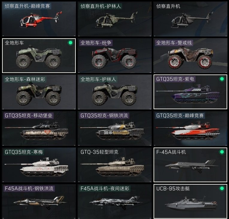The width and height of the screenshot is (229, 219).
Task: Click the purple tank image in 紫电 card
Action: pyautogui.click(x=188, y=93)
